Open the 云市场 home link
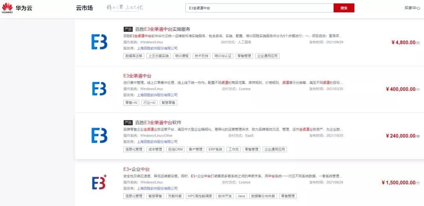The image size is (424, 206). click(84, 8)
